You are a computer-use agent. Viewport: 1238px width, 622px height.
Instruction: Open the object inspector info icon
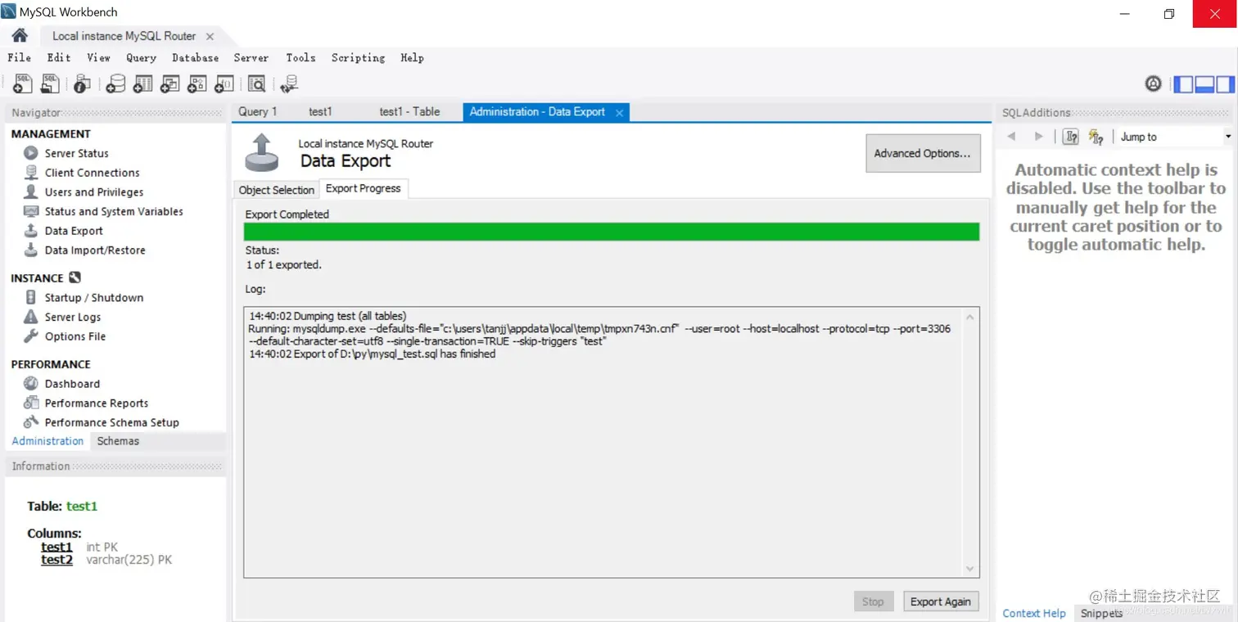pyautogui.click(x=82, y=83)
